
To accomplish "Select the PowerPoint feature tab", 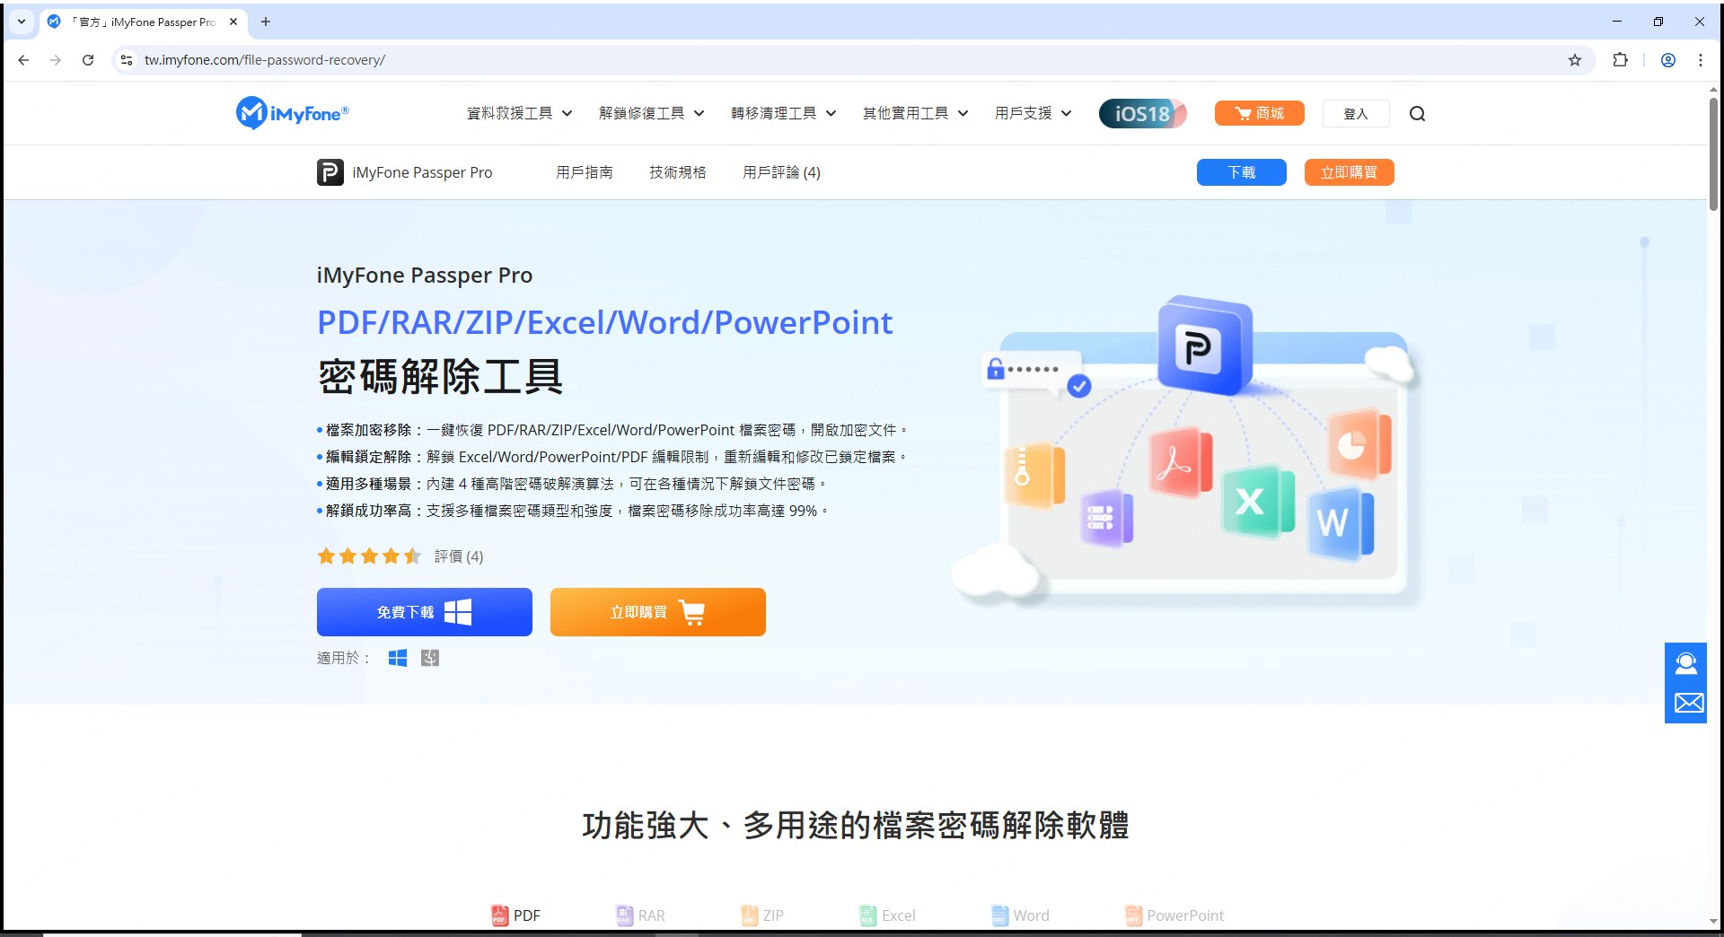I will click(1174, 915).
